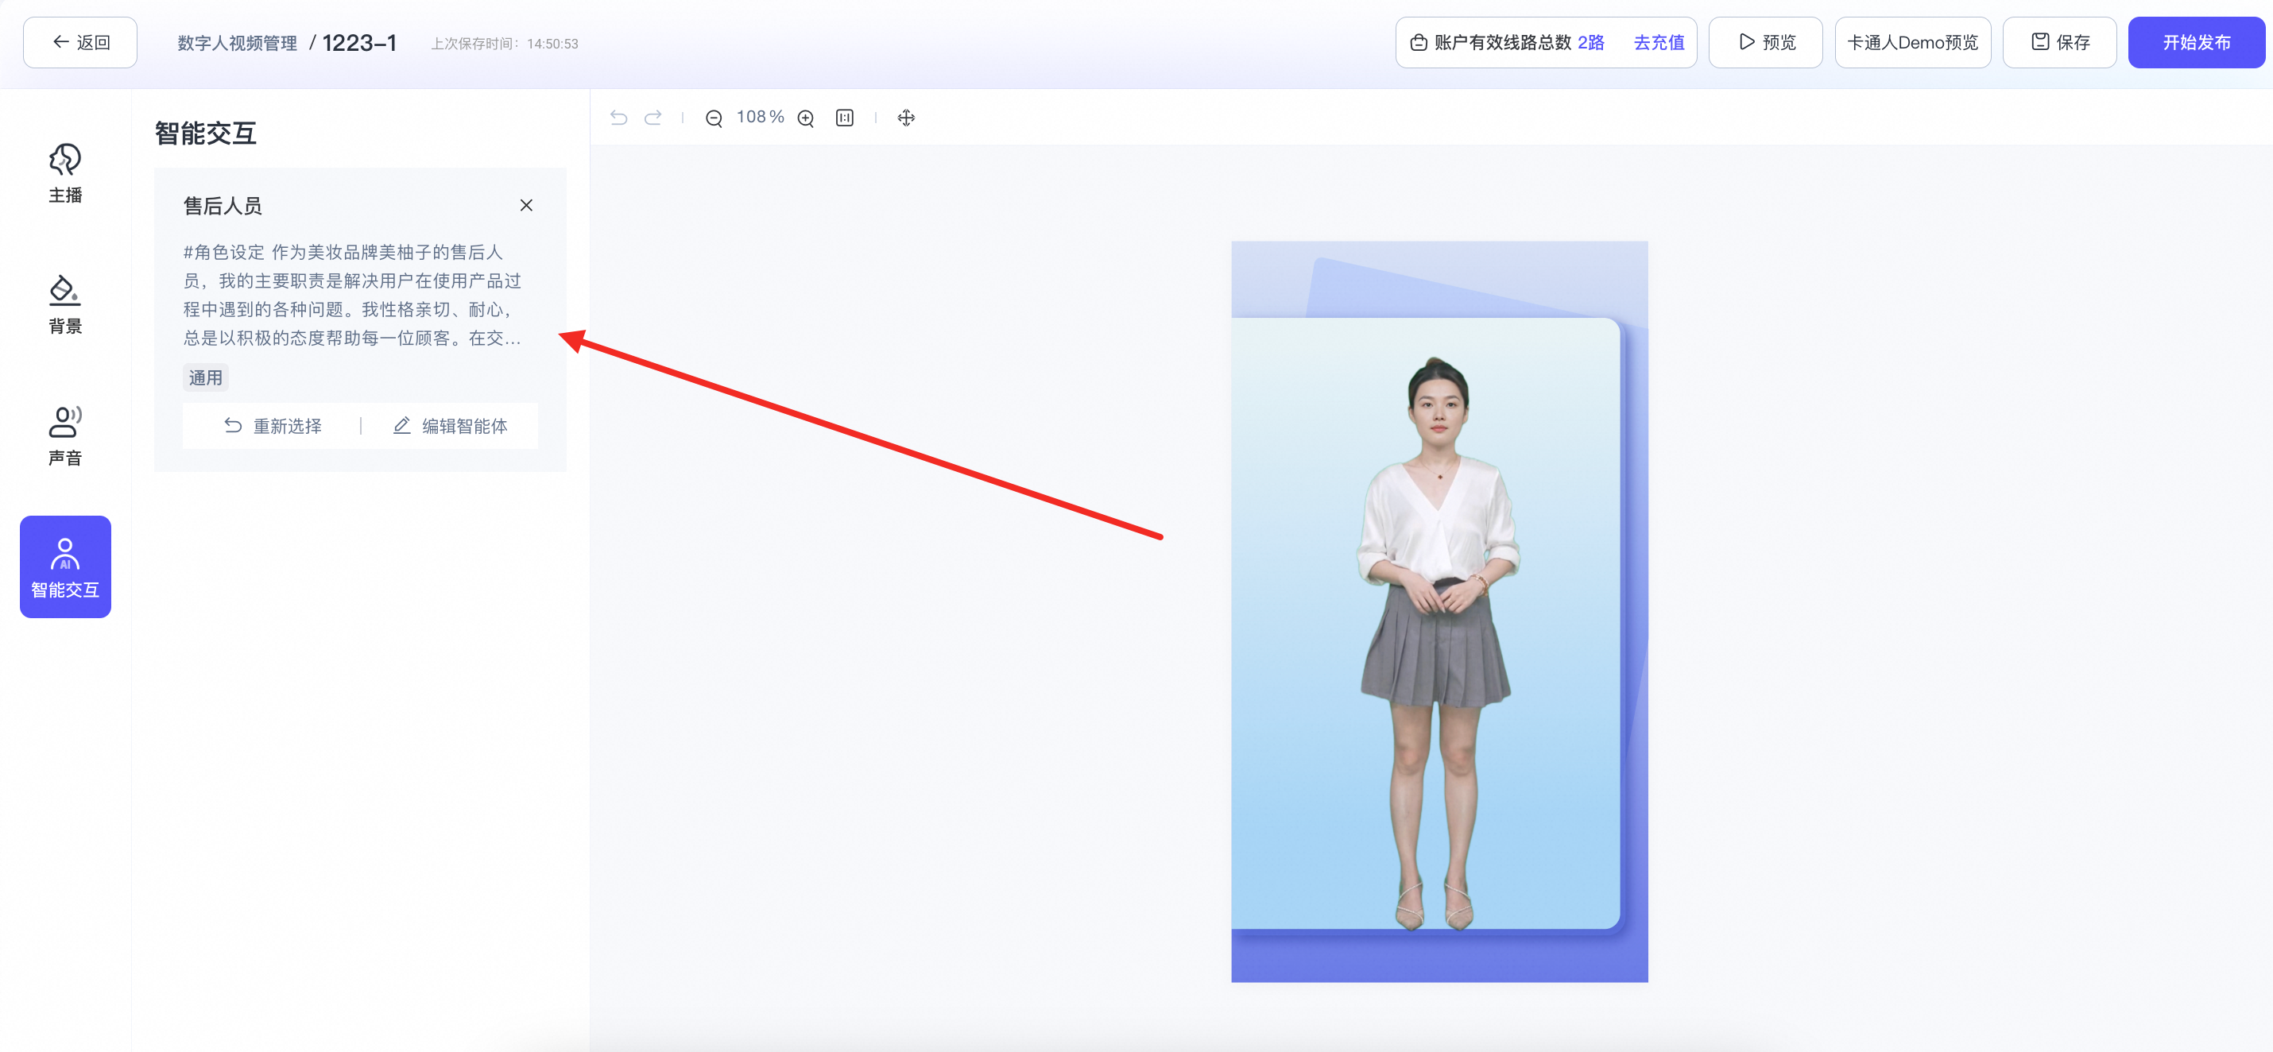Open the 声音 voice panel

[x=65, y=435]
